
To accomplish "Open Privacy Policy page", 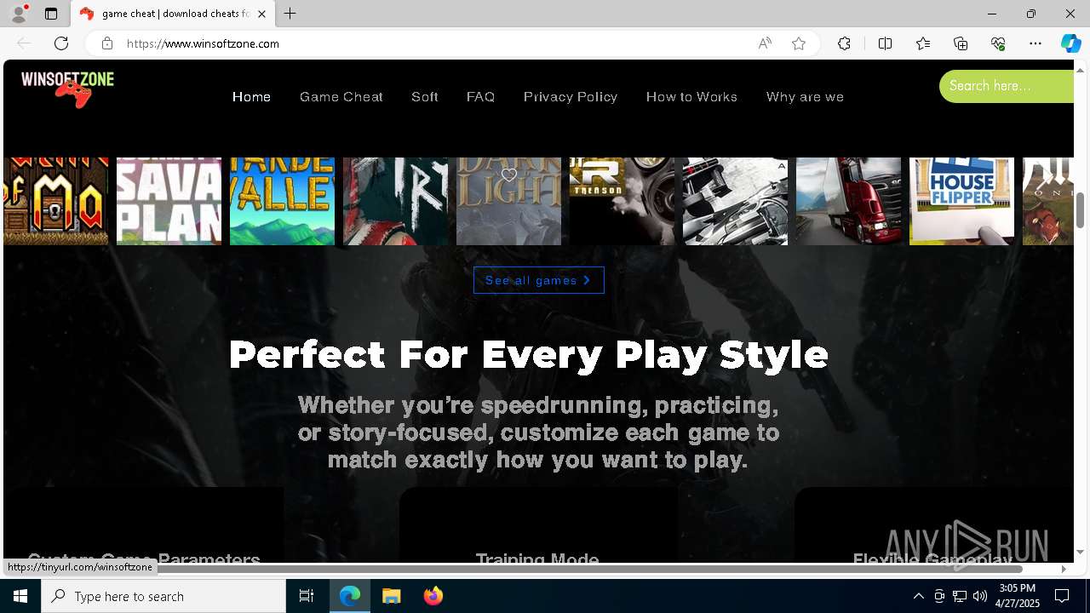I will [571, 97].
